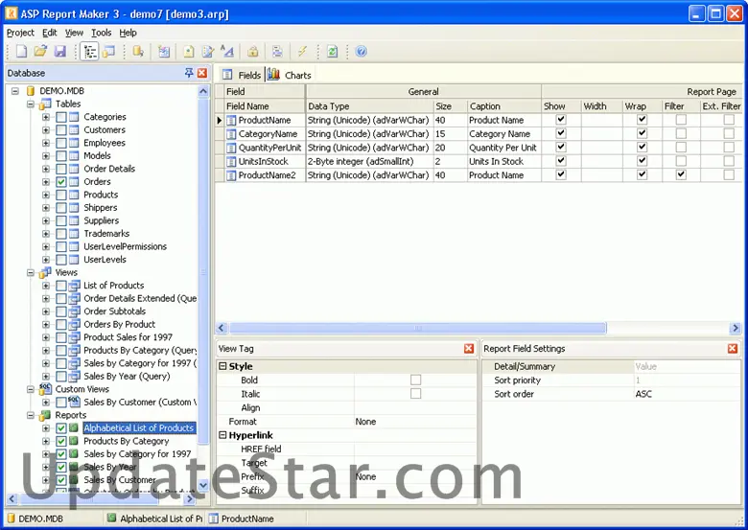This screenshot has width=748, height=530.
Task: Click the Open project folder icon
Action: [x=40, y=51]
